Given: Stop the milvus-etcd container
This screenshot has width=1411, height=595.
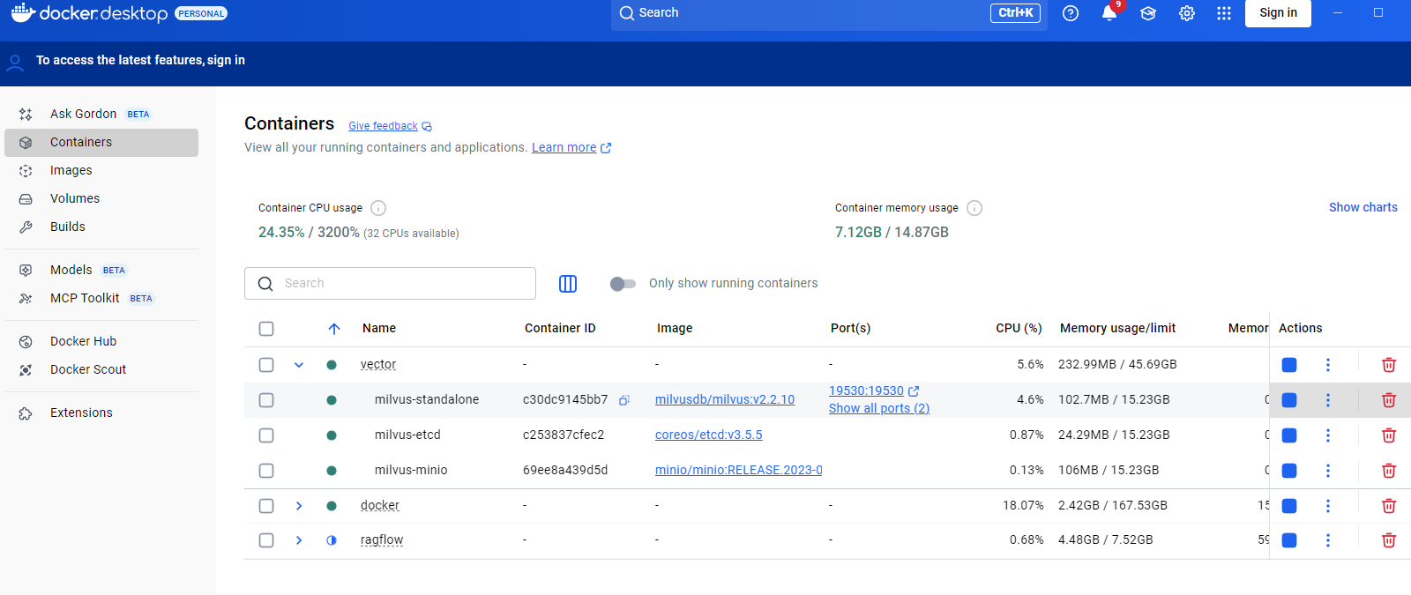Looking at the screenshot, I should point(1289,435).
